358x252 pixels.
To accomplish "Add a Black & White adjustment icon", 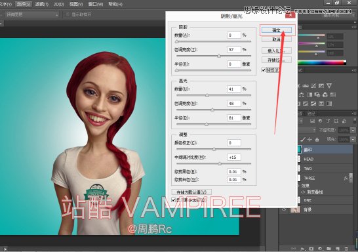I will pyautogui.click(x=309, y=94).
